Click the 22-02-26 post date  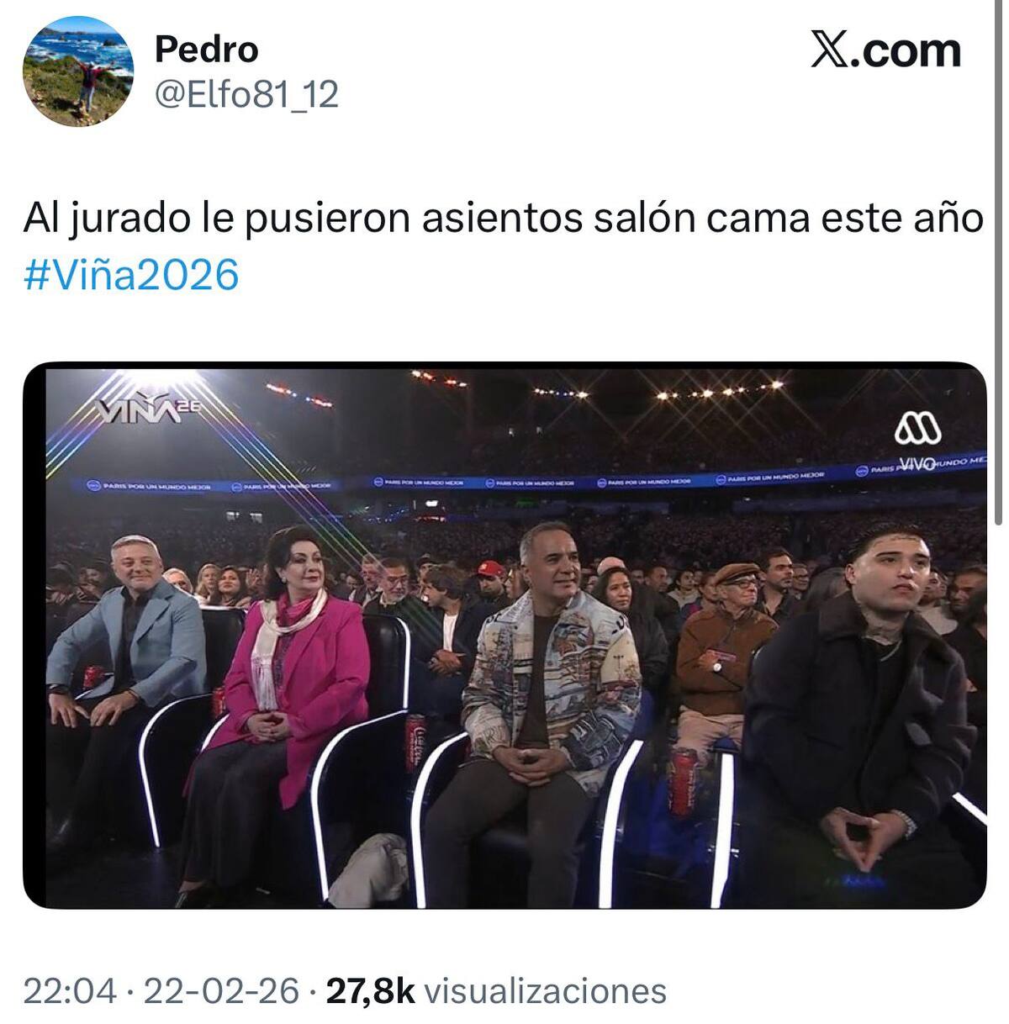click(221, 990)
